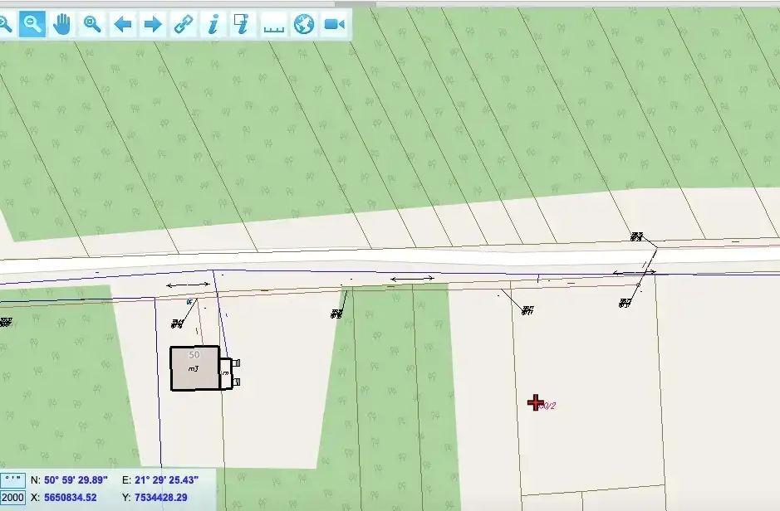The width and height of the screenshot is (780, 511).
Task: Click the 2000 coordinate system button
Action: tap(13, 497)
